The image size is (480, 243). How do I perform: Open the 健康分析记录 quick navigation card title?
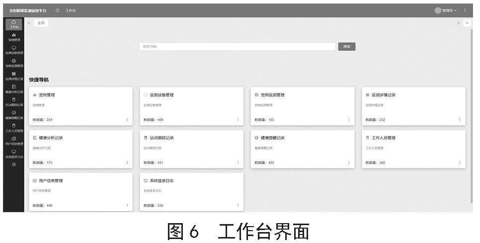pyautogui.click(x=51, y=138)
